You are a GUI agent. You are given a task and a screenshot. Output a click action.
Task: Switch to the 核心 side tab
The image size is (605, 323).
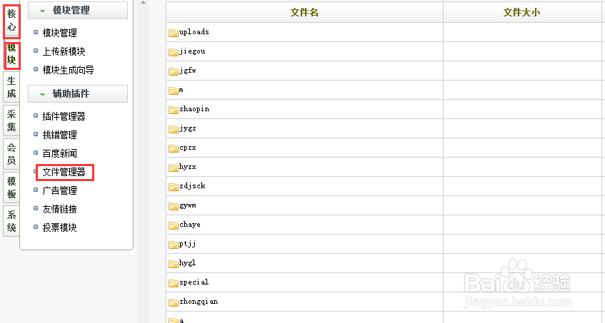click(x=11, y=20)
